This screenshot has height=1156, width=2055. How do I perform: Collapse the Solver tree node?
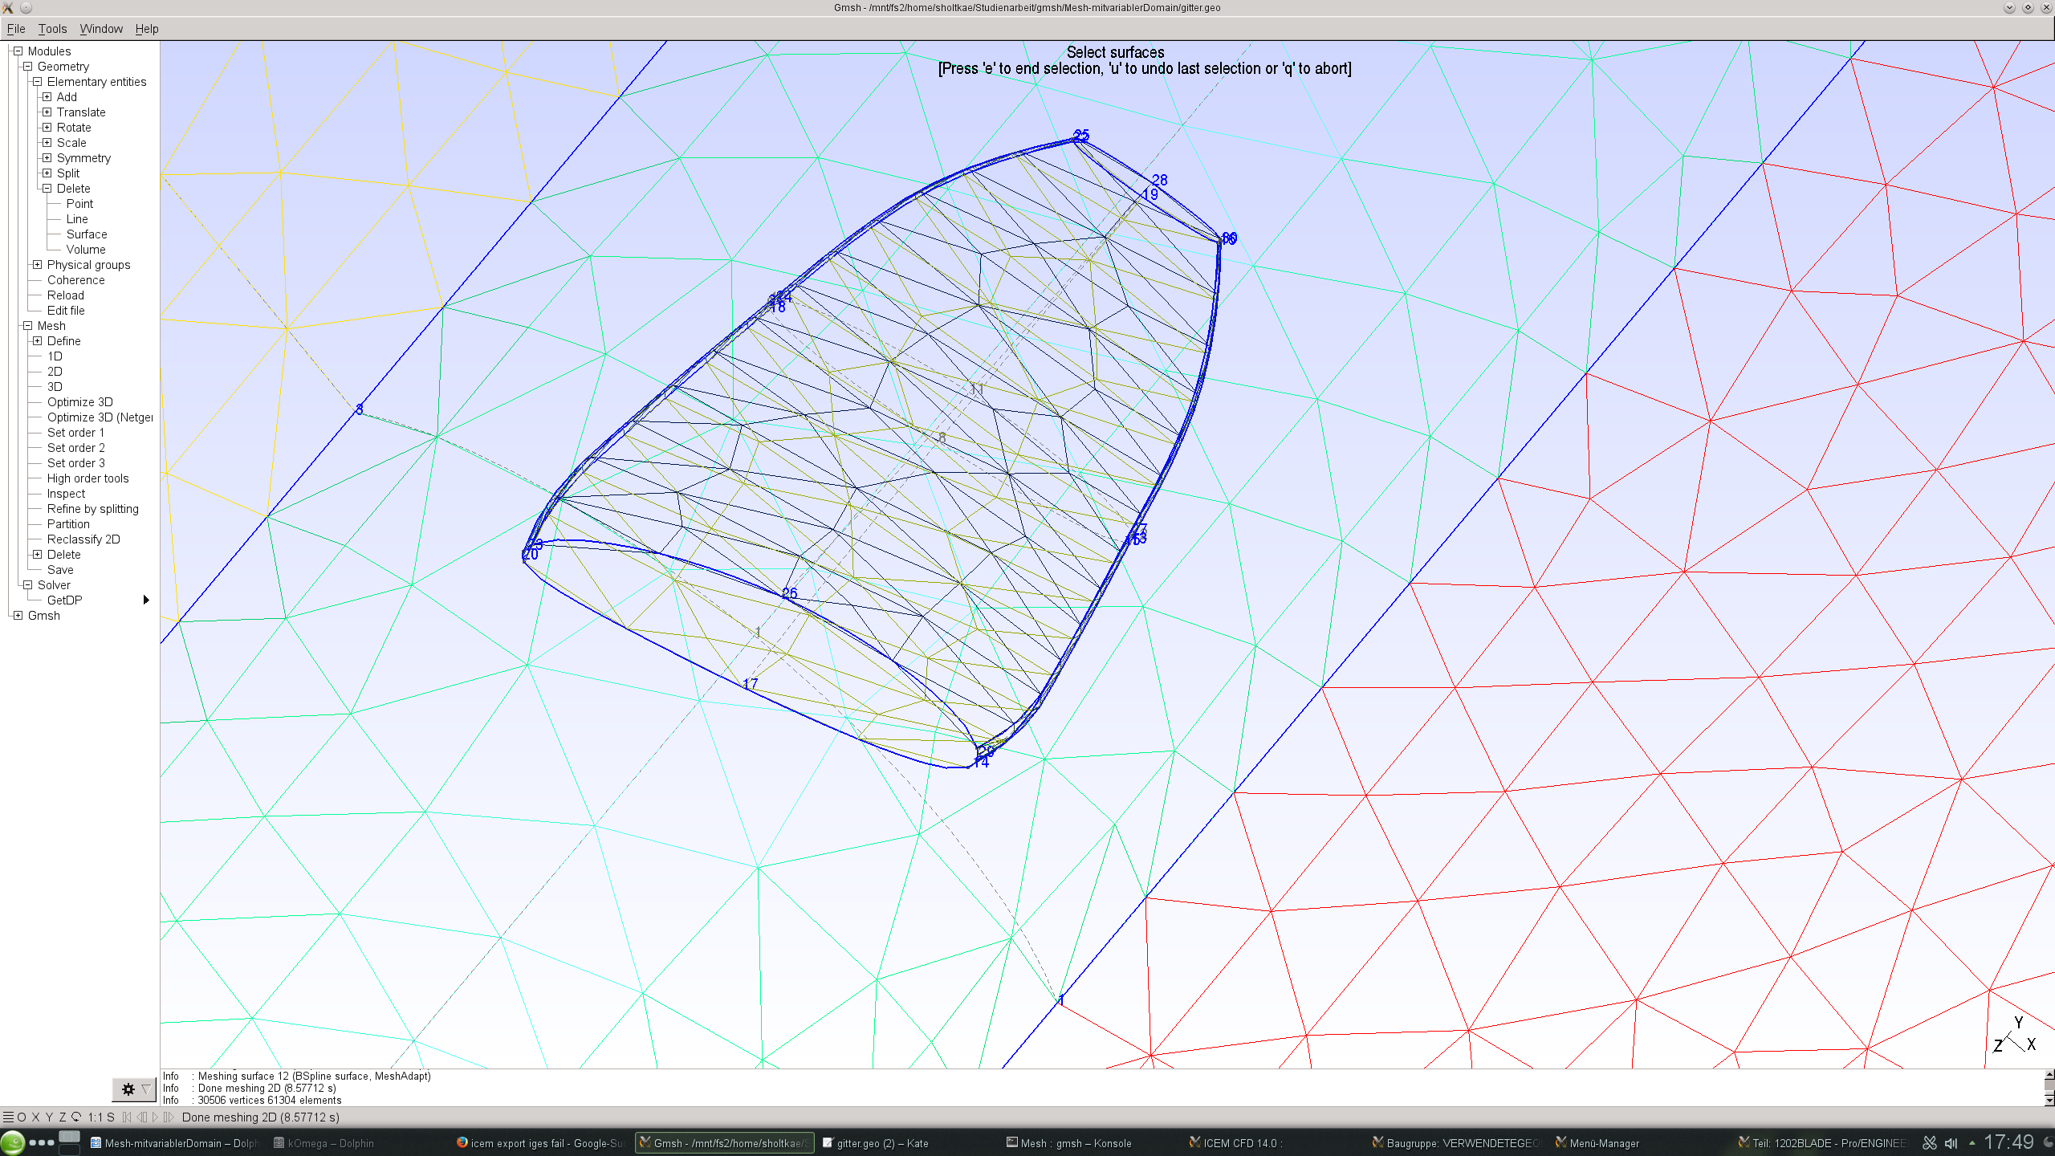coord(27,585)
